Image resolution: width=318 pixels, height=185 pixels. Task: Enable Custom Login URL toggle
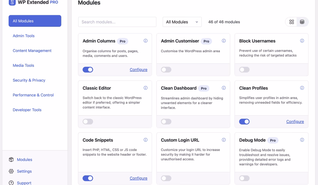click(x=166, y=178)
